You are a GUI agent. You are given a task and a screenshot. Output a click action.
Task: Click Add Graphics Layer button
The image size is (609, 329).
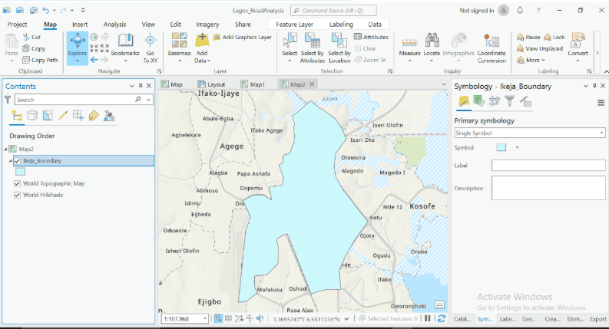(x=242, y=37)
